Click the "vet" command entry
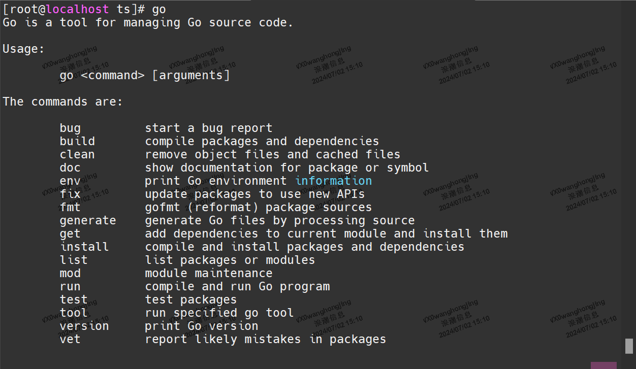This screenshot has width=636, height=369. click(70, 339)
